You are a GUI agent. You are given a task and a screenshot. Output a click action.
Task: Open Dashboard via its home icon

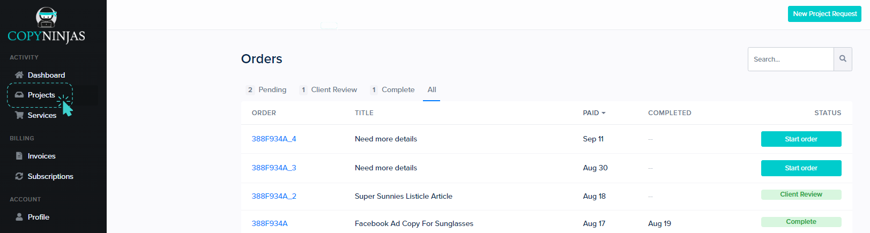click(19, 75)
